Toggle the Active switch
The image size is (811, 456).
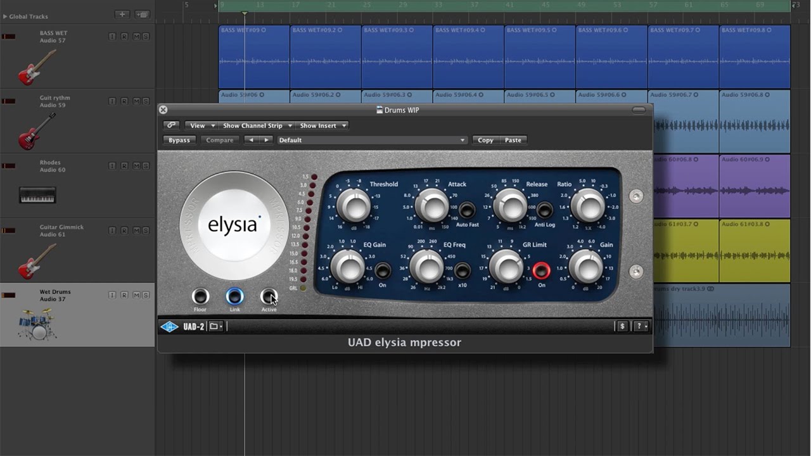269,296
